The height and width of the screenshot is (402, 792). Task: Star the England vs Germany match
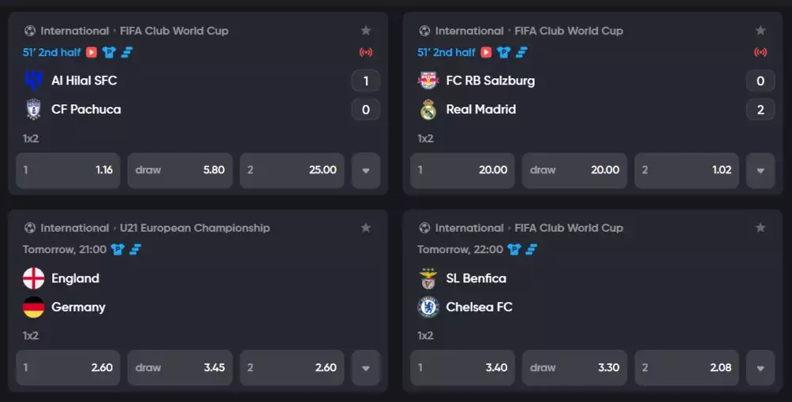click(366, 228)
